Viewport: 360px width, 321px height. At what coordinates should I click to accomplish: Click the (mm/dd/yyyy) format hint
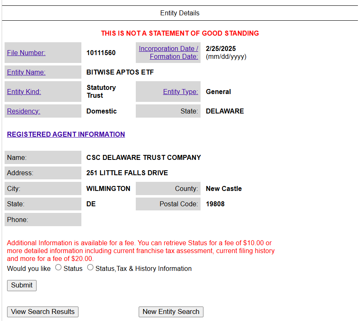point(226,57)
